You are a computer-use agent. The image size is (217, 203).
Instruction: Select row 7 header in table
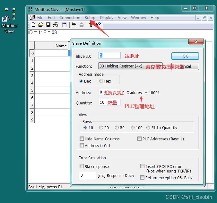click(x=32, y=105)
